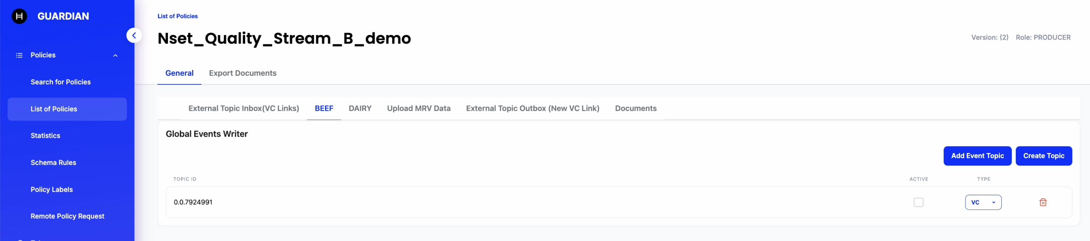Click the Guardian logo icon

point(19,16)
